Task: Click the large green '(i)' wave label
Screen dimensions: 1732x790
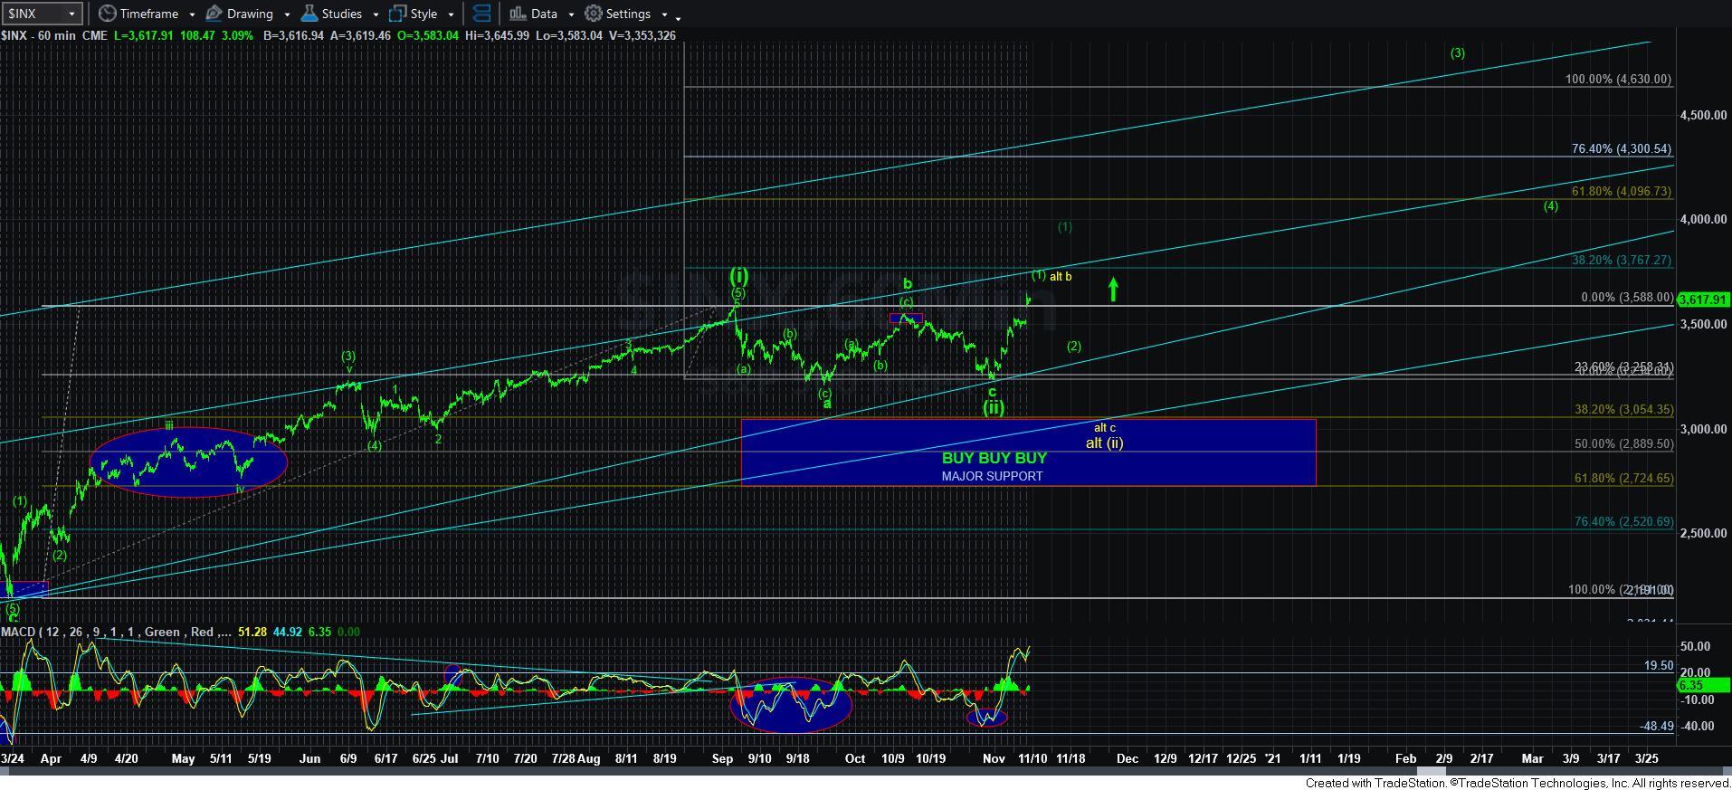Action: tap(738, 275)
